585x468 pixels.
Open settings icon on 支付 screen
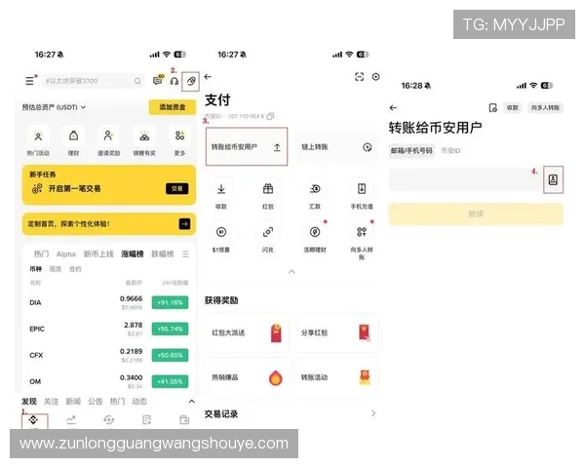pyautogui.click(x=375, y=76)
